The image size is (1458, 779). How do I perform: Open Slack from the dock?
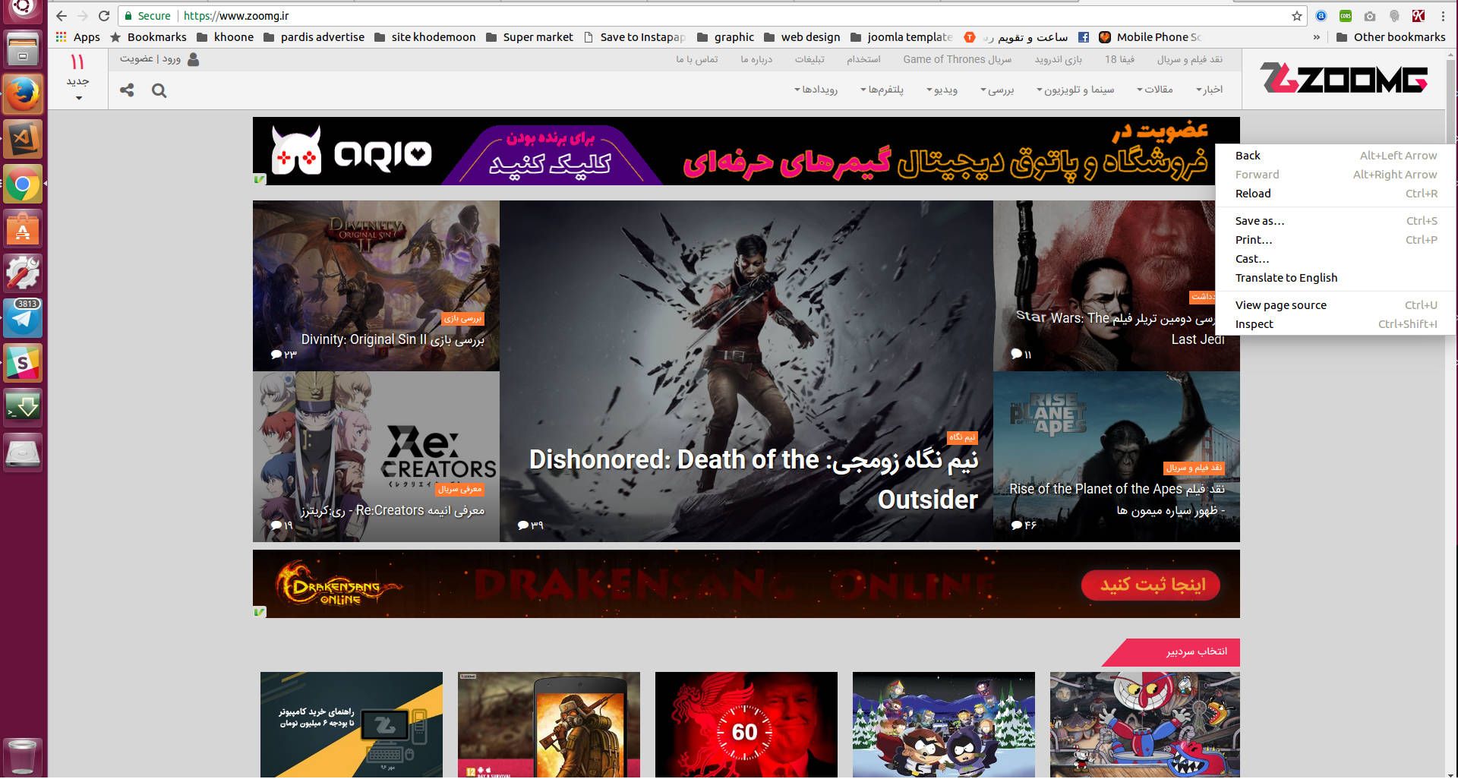[23, 362]
